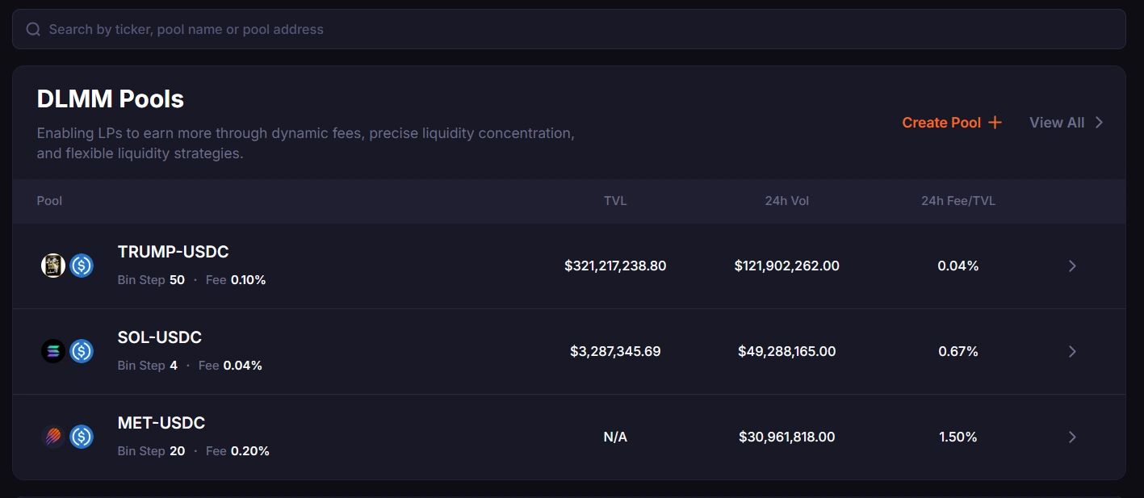Screen dimensions: 1144x498
Task: Open the MET-USDC pool name
Action: coord(161,423)
